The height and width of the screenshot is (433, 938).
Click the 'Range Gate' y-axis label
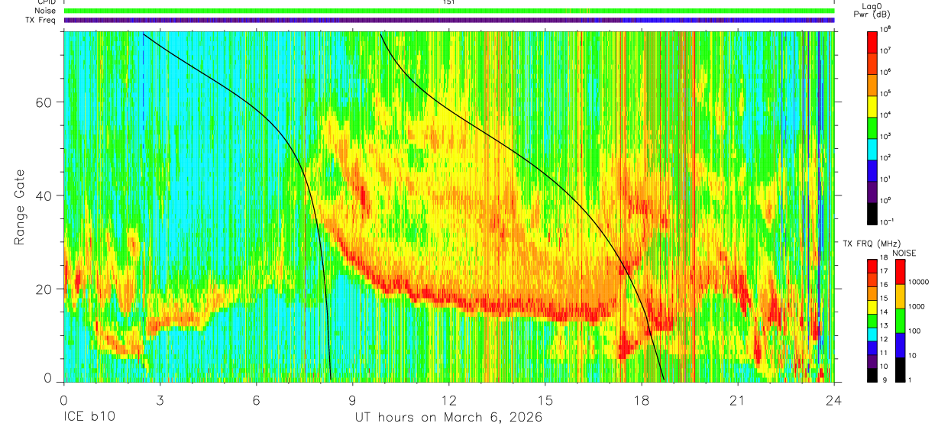tap(18, 206)
